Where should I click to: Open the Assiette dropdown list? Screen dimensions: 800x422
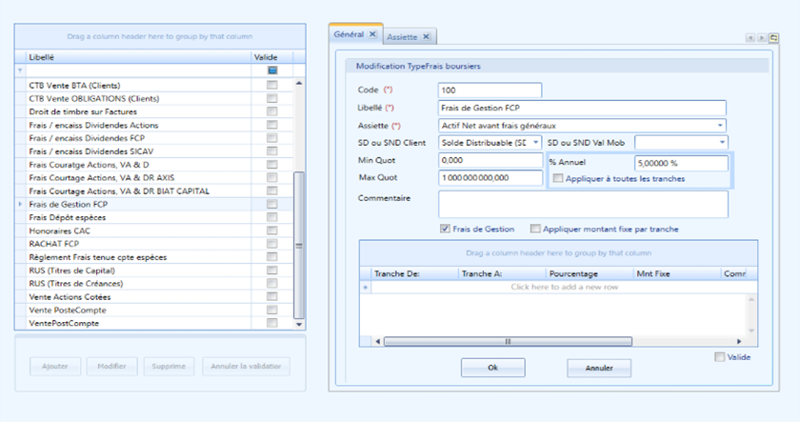720,126
